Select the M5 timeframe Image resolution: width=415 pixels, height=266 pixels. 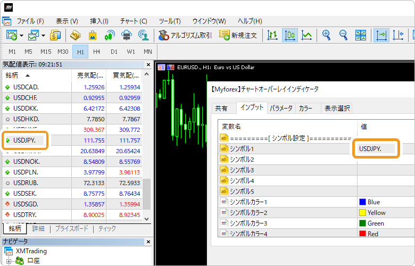pyautogui.click(x=28, y=52)
